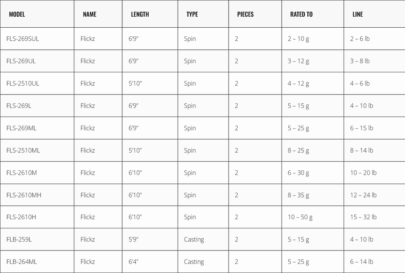
Task: Click the LENGTH column header
Action: tap(140, 14)
